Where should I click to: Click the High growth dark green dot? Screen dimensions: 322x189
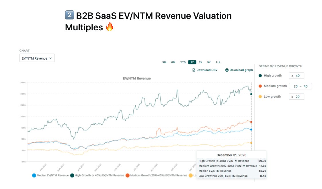point(260,76)
